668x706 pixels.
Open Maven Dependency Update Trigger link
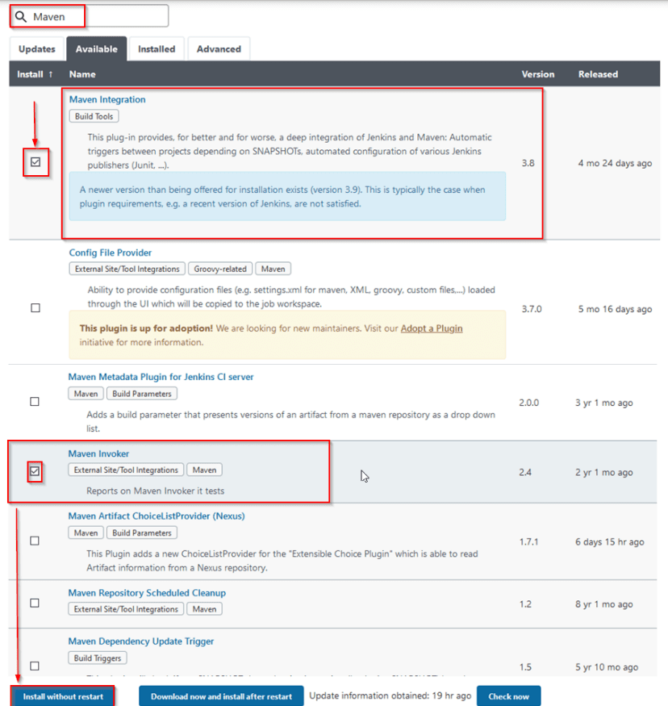140,641
